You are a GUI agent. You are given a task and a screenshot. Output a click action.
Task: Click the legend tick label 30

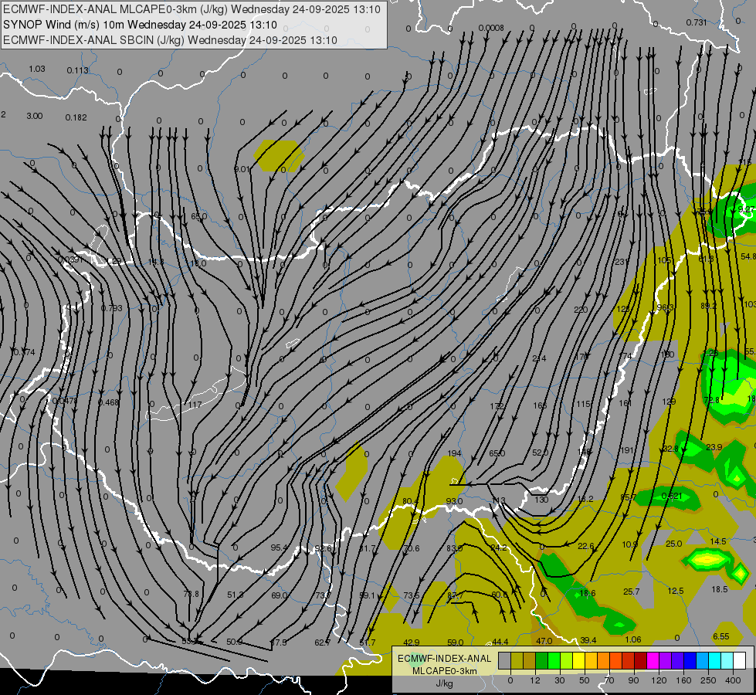point(559,680)
